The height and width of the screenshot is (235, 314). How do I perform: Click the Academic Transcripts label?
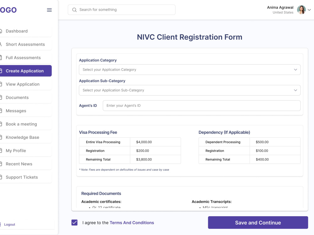pos(212,201)
